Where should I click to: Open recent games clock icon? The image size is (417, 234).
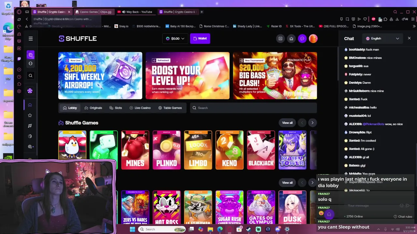pos(30,136)
